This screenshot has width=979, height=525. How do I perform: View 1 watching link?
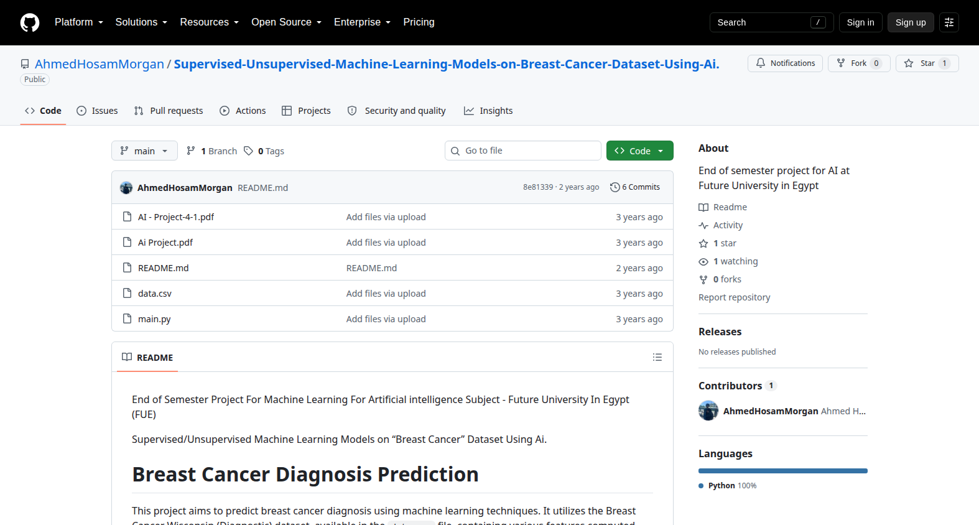click(728, 261)
